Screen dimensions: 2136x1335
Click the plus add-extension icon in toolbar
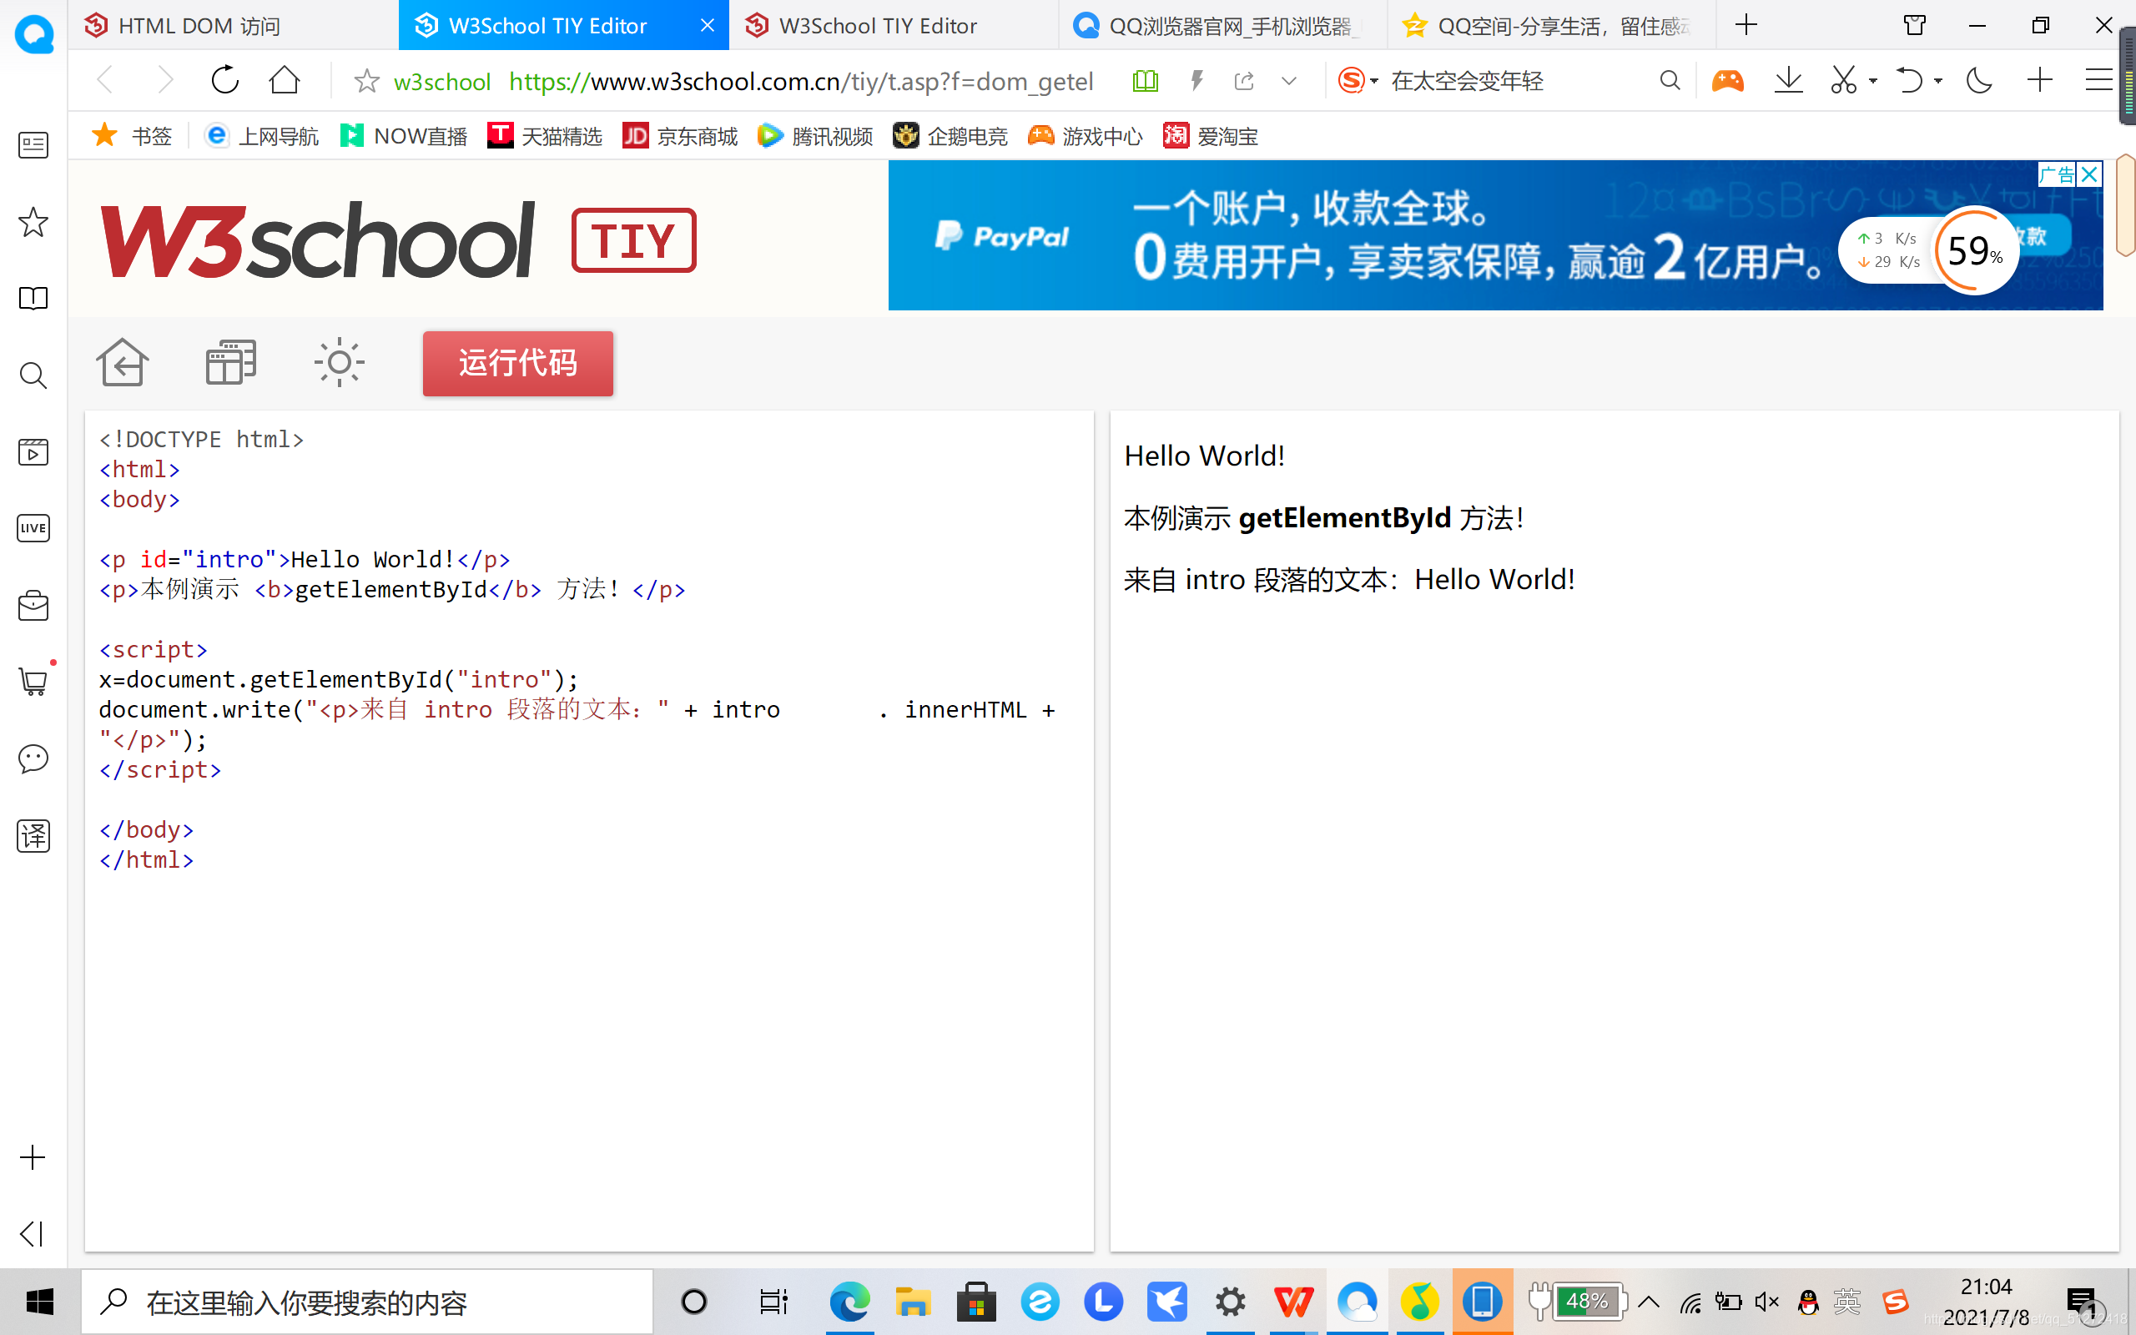click(x=2040, y=81)
